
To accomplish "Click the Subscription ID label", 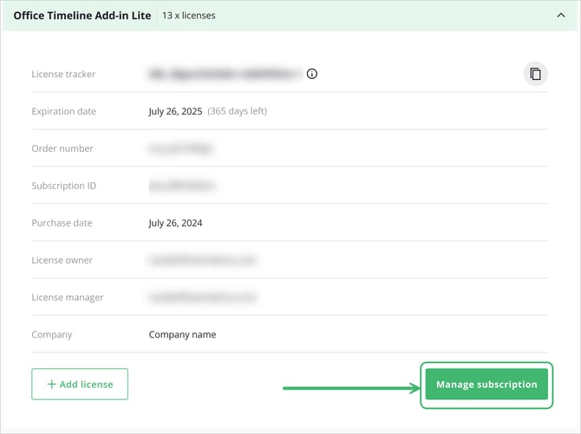I will tap(64, 186).
